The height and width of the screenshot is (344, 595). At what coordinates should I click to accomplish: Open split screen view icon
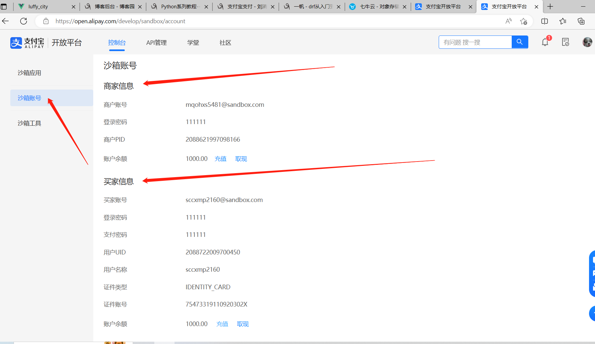pyautogui.click(x=545, y=21)
